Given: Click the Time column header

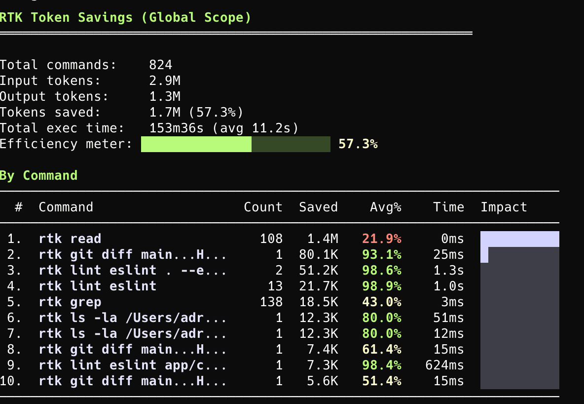Looking at the screenshot, I should (x=448, y=207).
